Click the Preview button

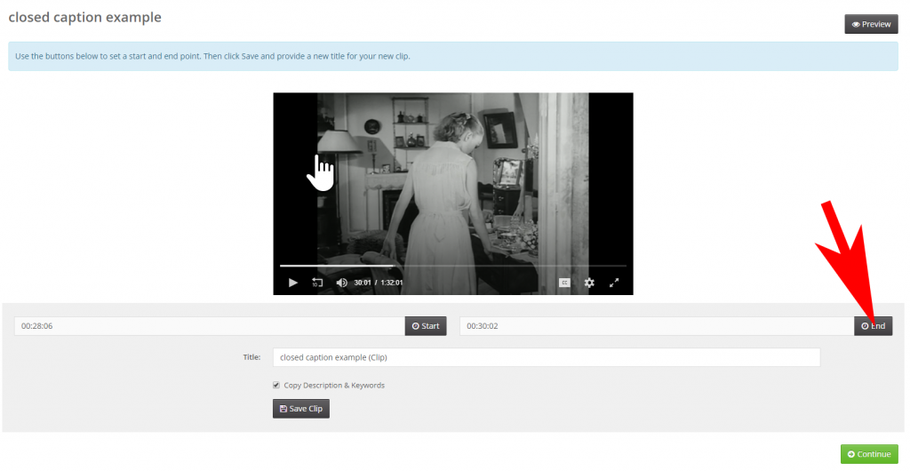pos(871,24)
